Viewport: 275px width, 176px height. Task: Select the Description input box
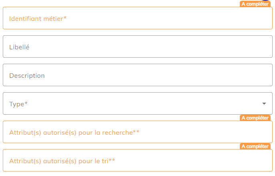pos(137,75)
